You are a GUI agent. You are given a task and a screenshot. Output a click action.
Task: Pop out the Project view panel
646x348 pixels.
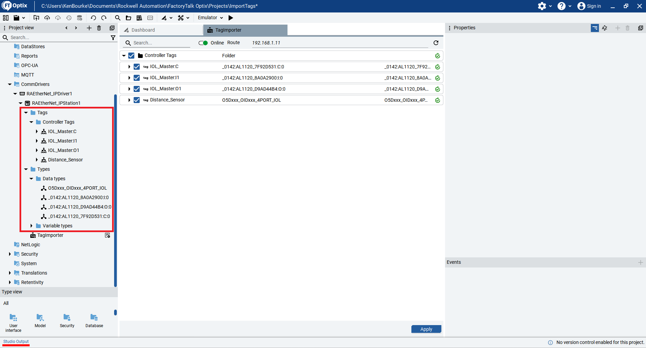(112, 28)
